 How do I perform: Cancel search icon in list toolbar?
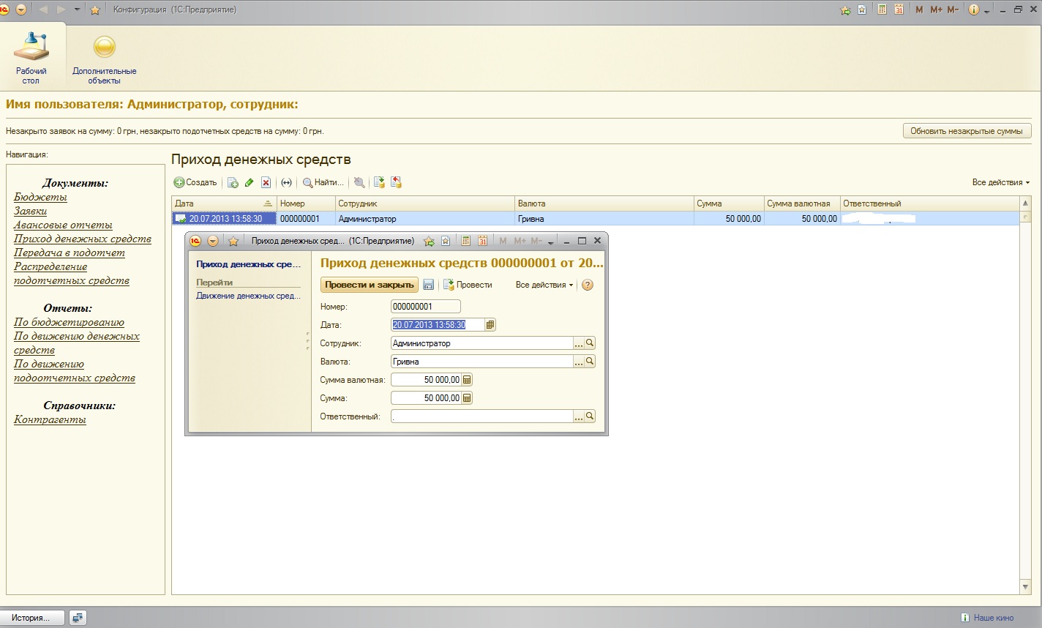tap(359, 182)
